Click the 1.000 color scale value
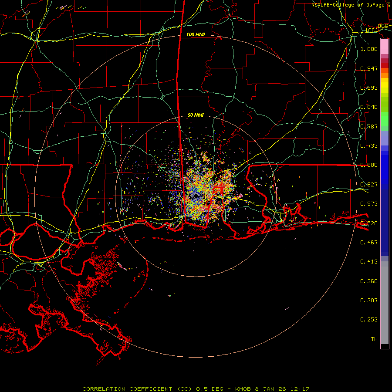The image size is (392, 392). coord(369,49)
